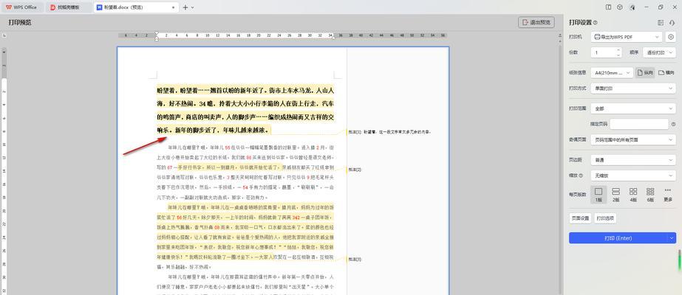The image size is (682, 295).
Task: Click the user avatar icon in title bar
Action: point(632,7)
